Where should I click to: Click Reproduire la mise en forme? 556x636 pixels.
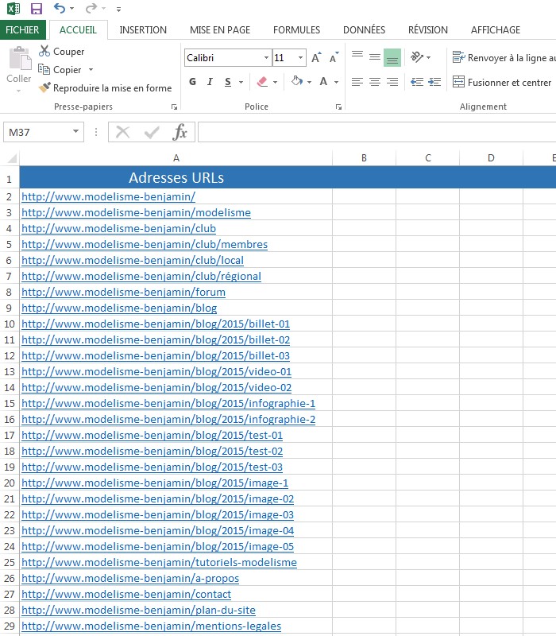coord(105,88)
